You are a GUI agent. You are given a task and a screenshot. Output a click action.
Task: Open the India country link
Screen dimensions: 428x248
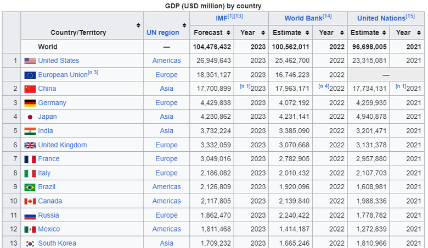click(x=46, y=131)
